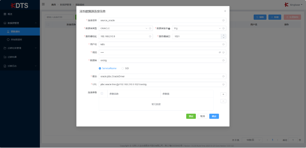
Task: Open 概览 in the sidebar
Action: pyautogui.click(x=20, y=14)
